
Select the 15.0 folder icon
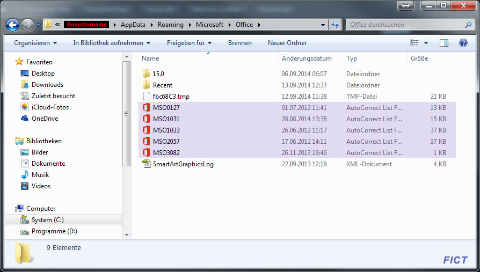pyautogui.click(x=147, y=73)
